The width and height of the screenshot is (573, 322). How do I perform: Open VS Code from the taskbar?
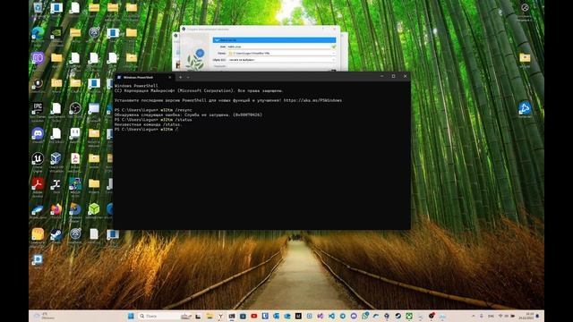tap(331, 316)
